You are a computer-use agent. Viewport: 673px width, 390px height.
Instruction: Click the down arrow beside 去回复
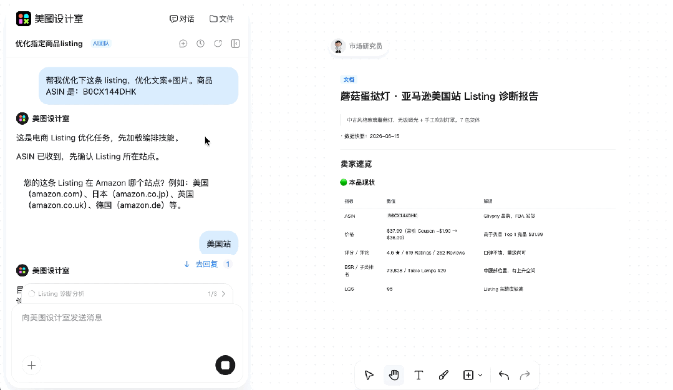(x=186, y=264)
